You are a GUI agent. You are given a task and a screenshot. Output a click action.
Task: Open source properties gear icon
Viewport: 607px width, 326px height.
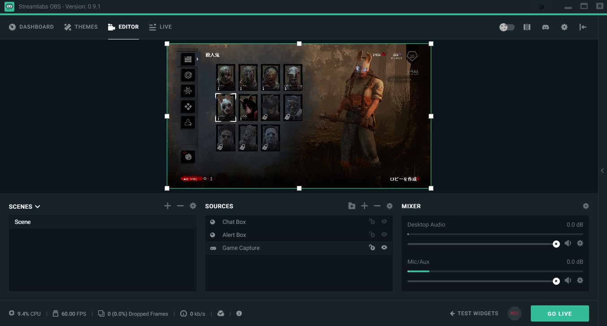390,206
